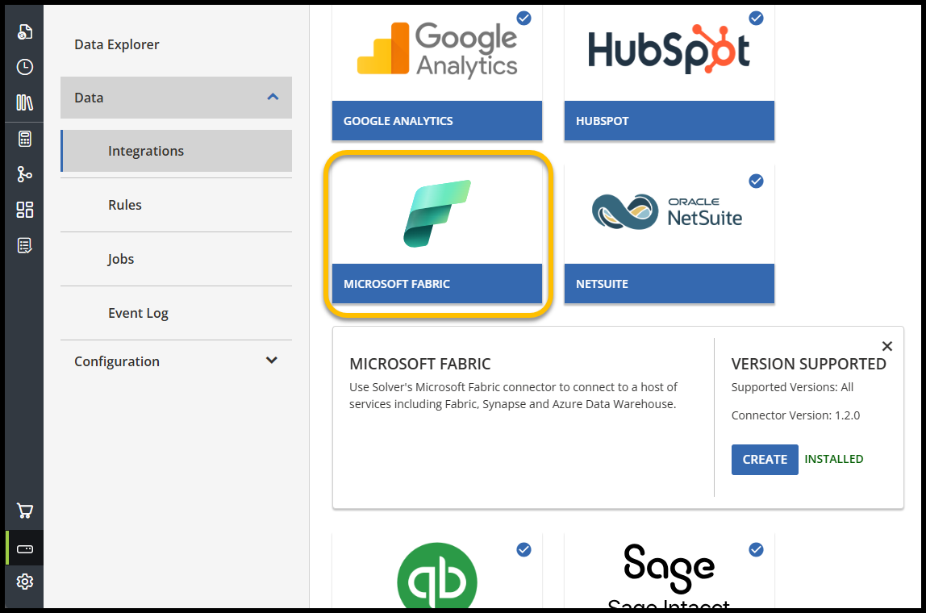Image resolution: width=926 pixels, height=613 pixels.
Task: Go to Jobs in the Data submenu
Action: (x=121, y=259)
